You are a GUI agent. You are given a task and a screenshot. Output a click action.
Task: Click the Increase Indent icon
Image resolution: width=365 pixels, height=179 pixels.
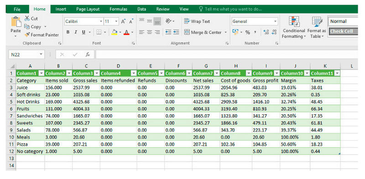(176, 32)
